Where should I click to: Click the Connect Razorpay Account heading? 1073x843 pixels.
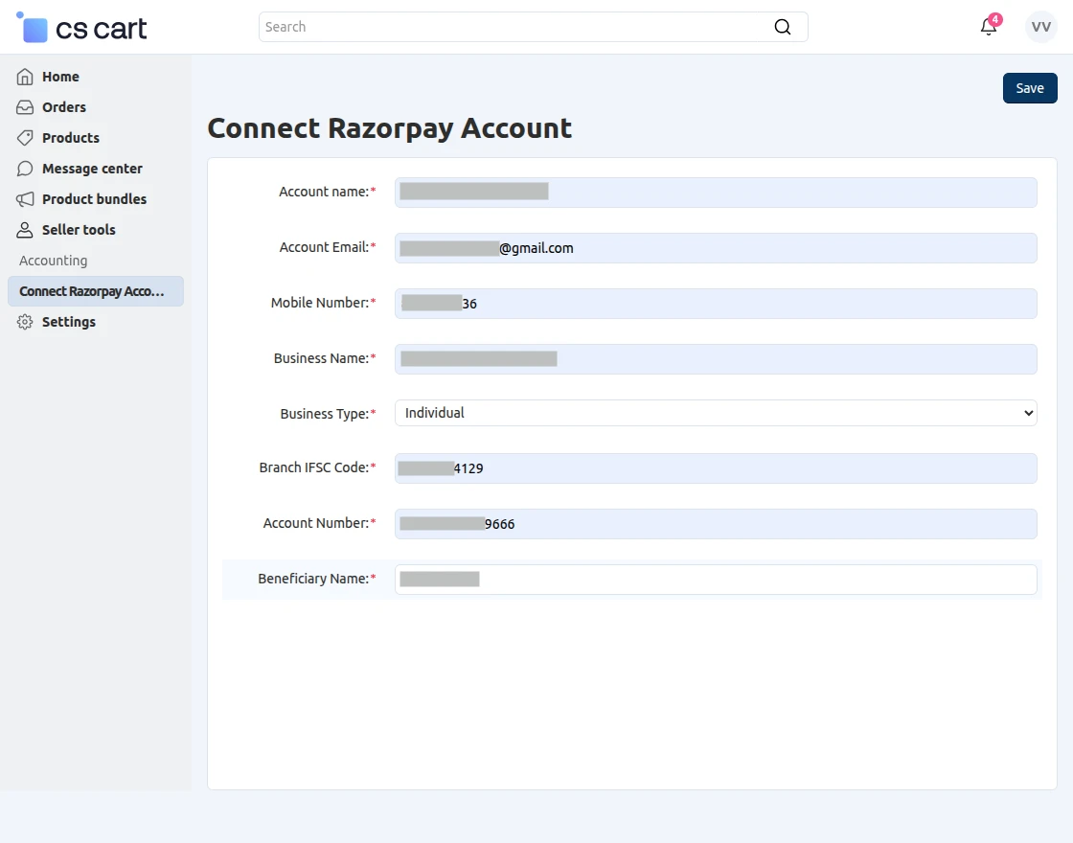pyautogui.click(x=389, y=127)
